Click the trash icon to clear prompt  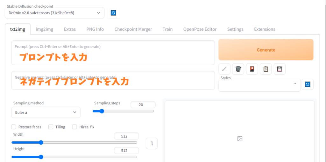[238, 69]
